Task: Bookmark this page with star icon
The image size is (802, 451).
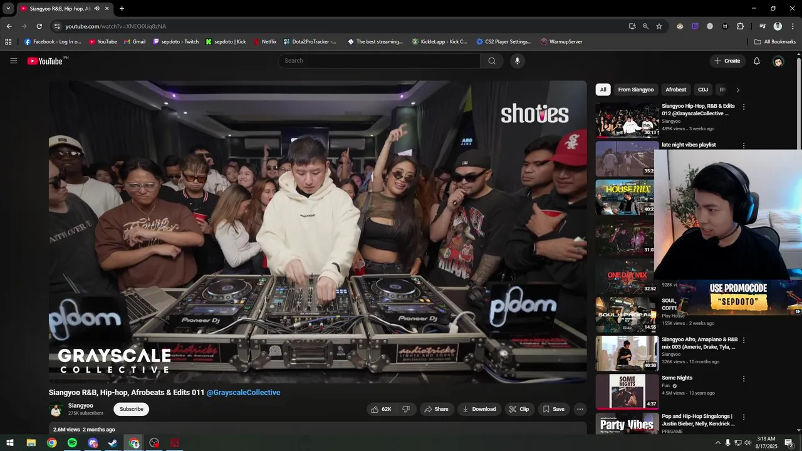Action: click(659, 26)
